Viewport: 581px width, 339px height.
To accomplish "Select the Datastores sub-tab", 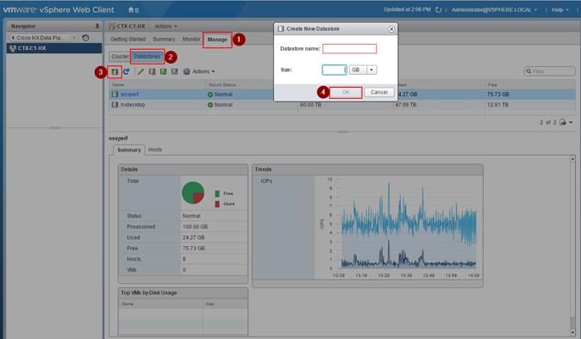I will [x=147, y=57].
